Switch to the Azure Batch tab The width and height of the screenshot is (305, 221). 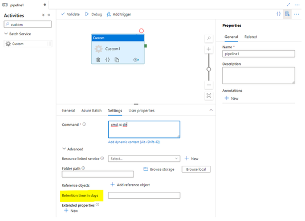(x=91, y=110)
